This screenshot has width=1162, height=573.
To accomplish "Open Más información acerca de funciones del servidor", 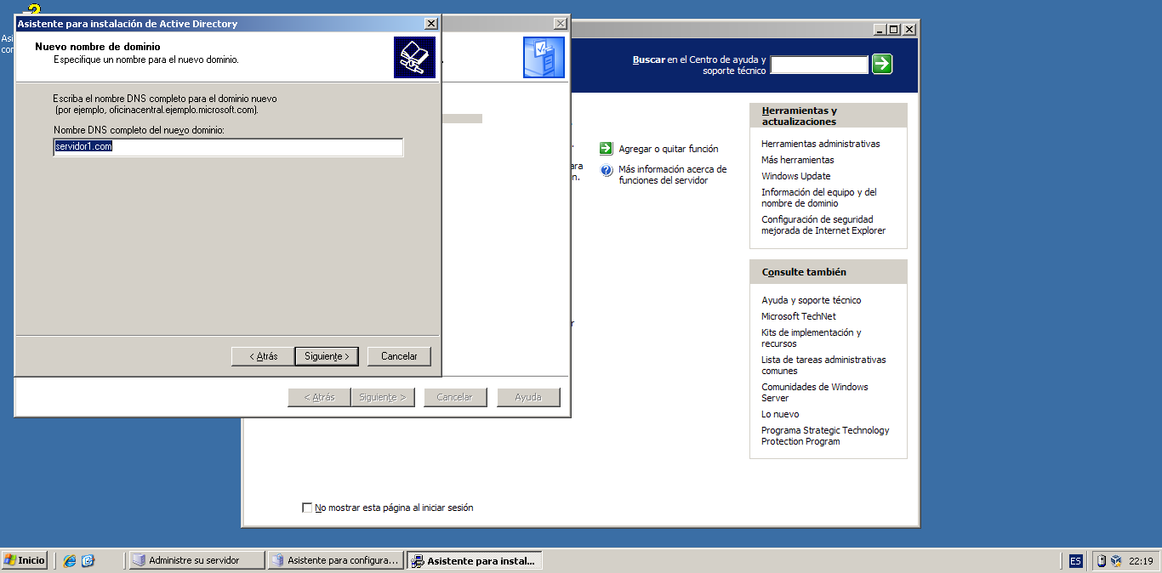I will click(x=673, y=174).
